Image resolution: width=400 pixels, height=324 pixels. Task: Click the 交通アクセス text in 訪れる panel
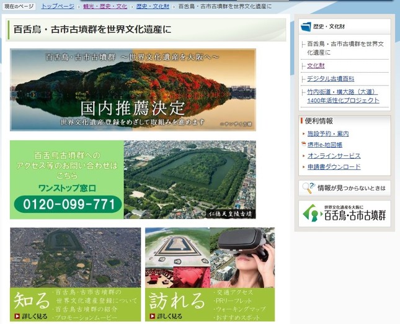(x=234, y=292)
